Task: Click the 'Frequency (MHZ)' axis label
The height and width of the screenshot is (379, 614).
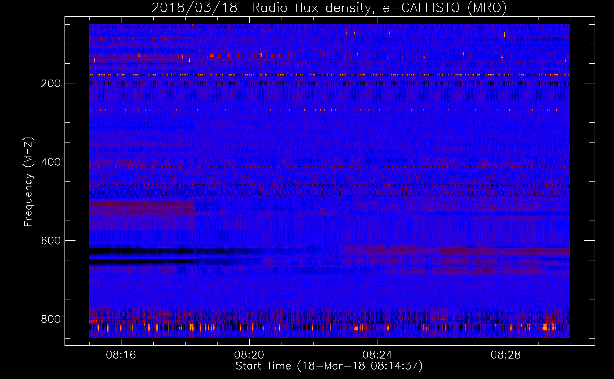Action: 28,182
